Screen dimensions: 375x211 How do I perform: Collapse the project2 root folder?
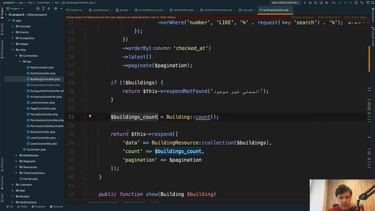tap(6, 15)
